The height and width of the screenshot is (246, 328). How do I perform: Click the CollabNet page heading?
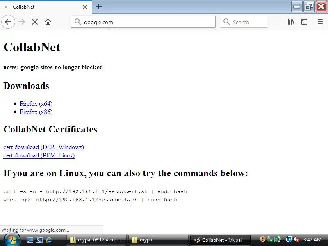point(32,47)
